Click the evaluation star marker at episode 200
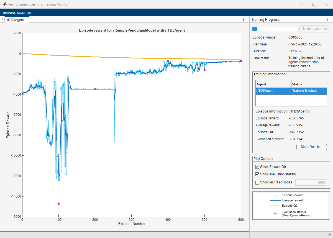 click(95, 89)
